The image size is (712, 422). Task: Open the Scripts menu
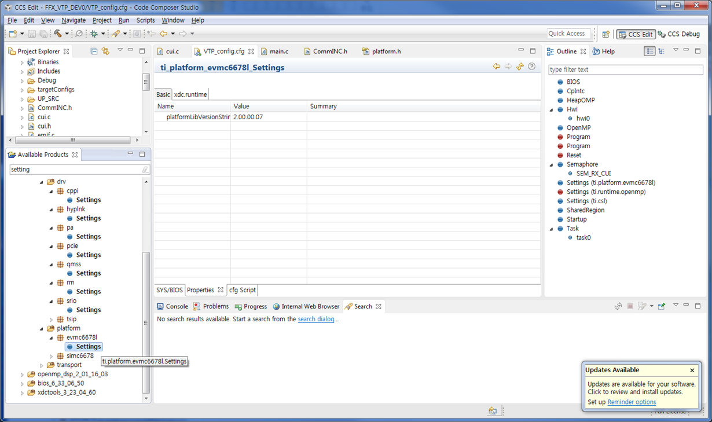click(145, 20)
